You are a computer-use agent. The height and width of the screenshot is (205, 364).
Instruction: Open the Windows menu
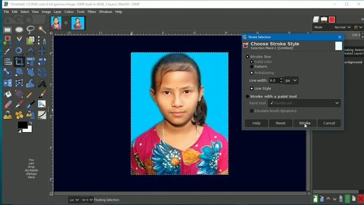coord(106,11)
